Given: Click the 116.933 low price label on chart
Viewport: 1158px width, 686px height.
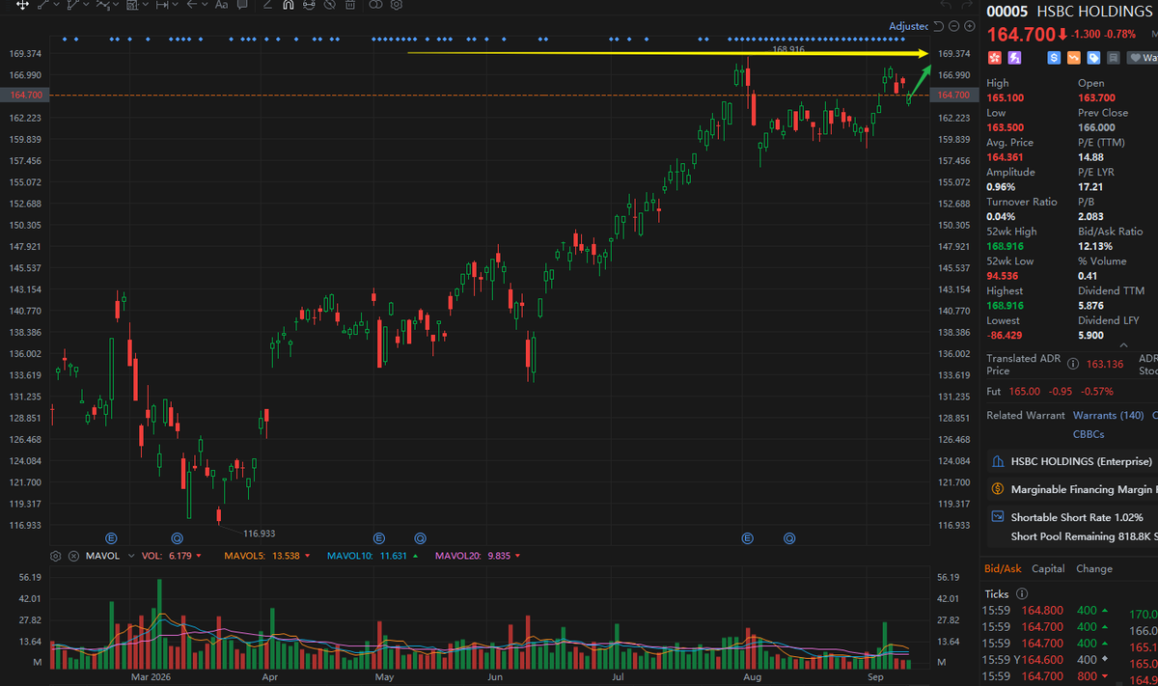Looking at the screenshot, I should [x=259, y=533].
